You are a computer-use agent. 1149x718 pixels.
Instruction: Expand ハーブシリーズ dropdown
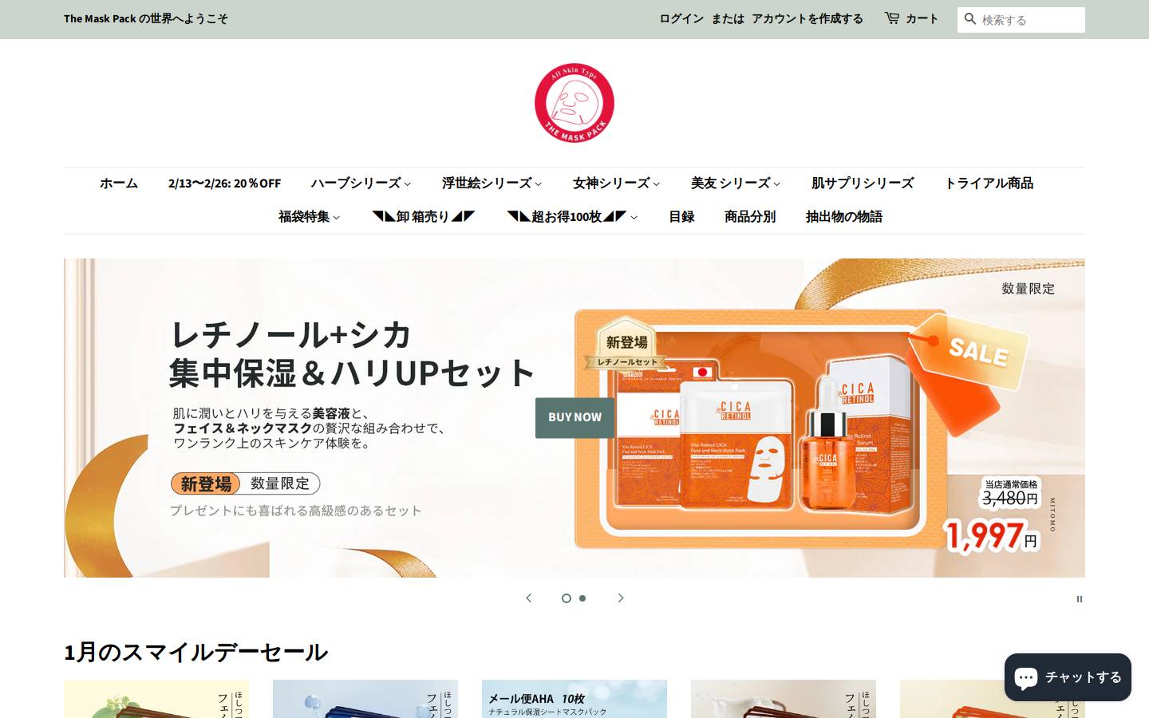click(361, 183)
